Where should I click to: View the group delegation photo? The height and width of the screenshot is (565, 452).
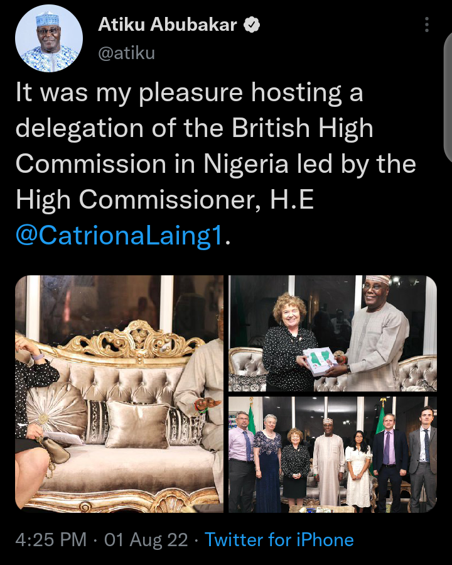pos(333,455)
